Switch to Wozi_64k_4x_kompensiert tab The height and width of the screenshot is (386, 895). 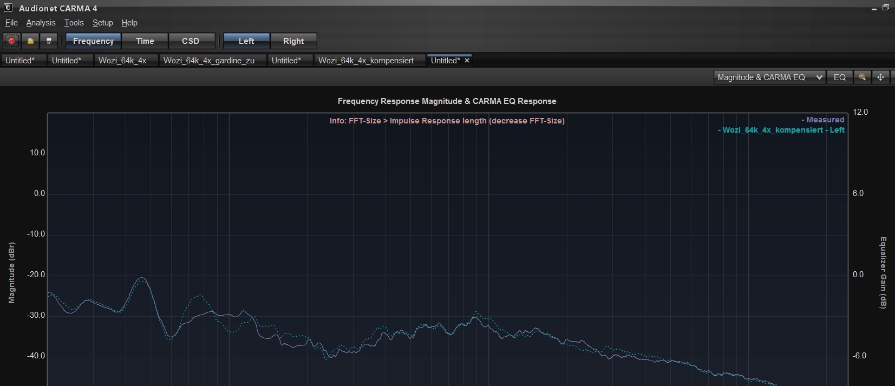point(365,61)
